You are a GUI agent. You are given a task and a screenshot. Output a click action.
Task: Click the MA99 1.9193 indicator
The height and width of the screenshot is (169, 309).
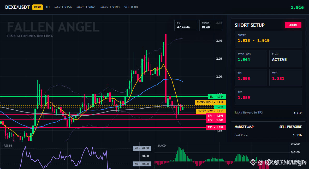[110, 7]
